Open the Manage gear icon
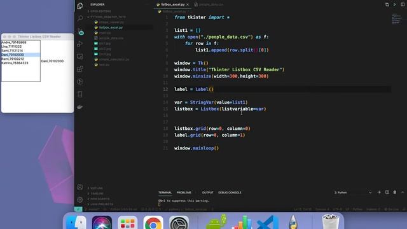The image size is (407, 229). click(x=80, y=199)
